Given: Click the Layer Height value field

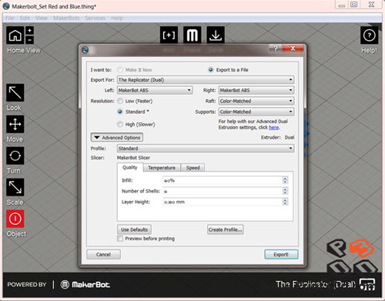Looking at the screenshot, I should click(x=223, y=202).
